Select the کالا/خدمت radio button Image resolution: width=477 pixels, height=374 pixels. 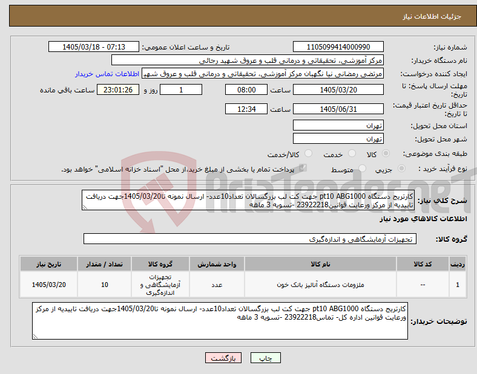309,153
